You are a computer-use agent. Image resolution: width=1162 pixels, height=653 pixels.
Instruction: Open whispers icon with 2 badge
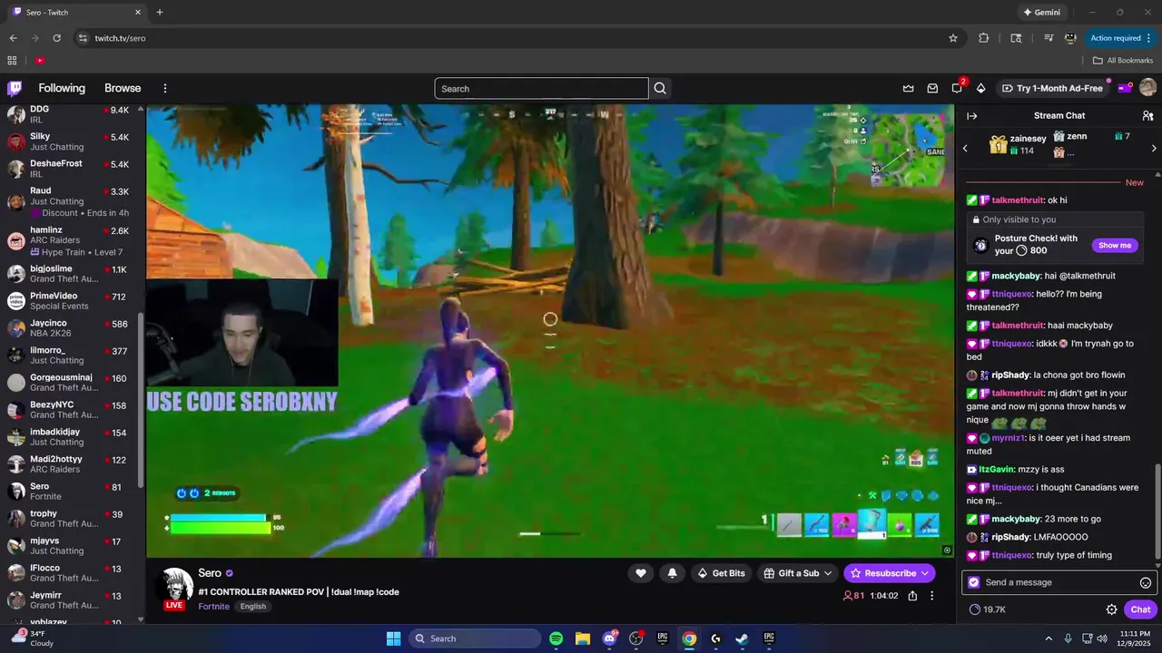[957, 88]
